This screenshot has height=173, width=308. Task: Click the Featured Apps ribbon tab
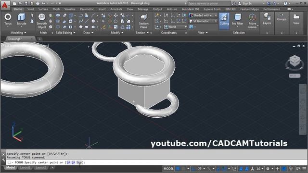point(249,9)
